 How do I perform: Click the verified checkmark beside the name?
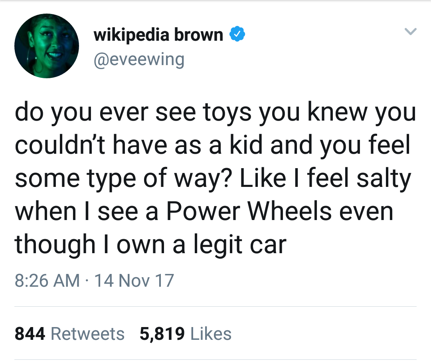(237, 34)
